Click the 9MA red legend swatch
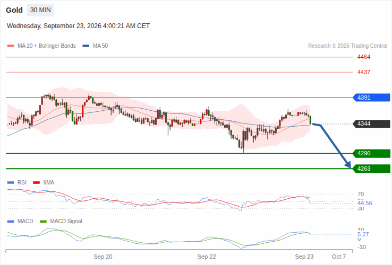This screenshot has width=392, height=265. pyautogui.click(x=37, y=183)
